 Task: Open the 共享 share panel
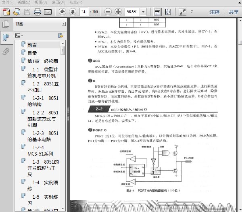234,12
